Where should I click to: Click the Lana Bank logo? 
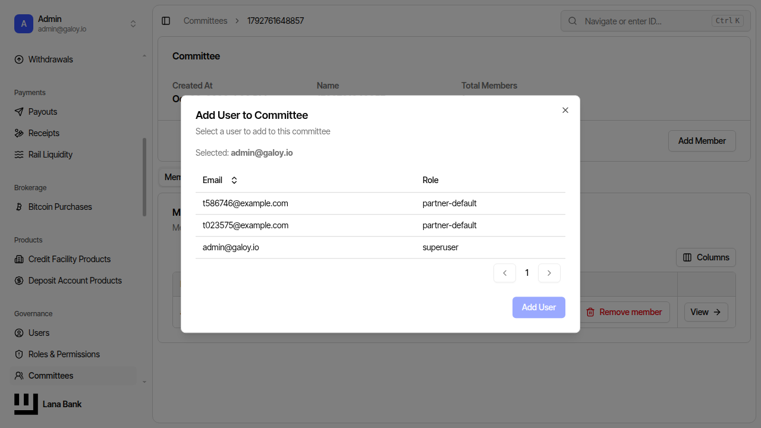tap(26, 404)
